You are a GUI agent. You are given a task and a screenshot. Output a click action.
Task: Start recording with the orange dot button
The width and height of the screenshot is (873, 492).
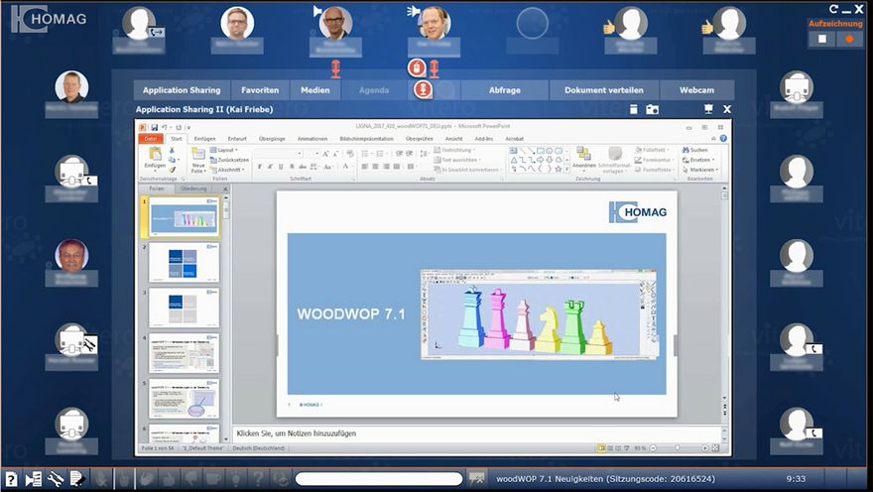click(849, 39)
